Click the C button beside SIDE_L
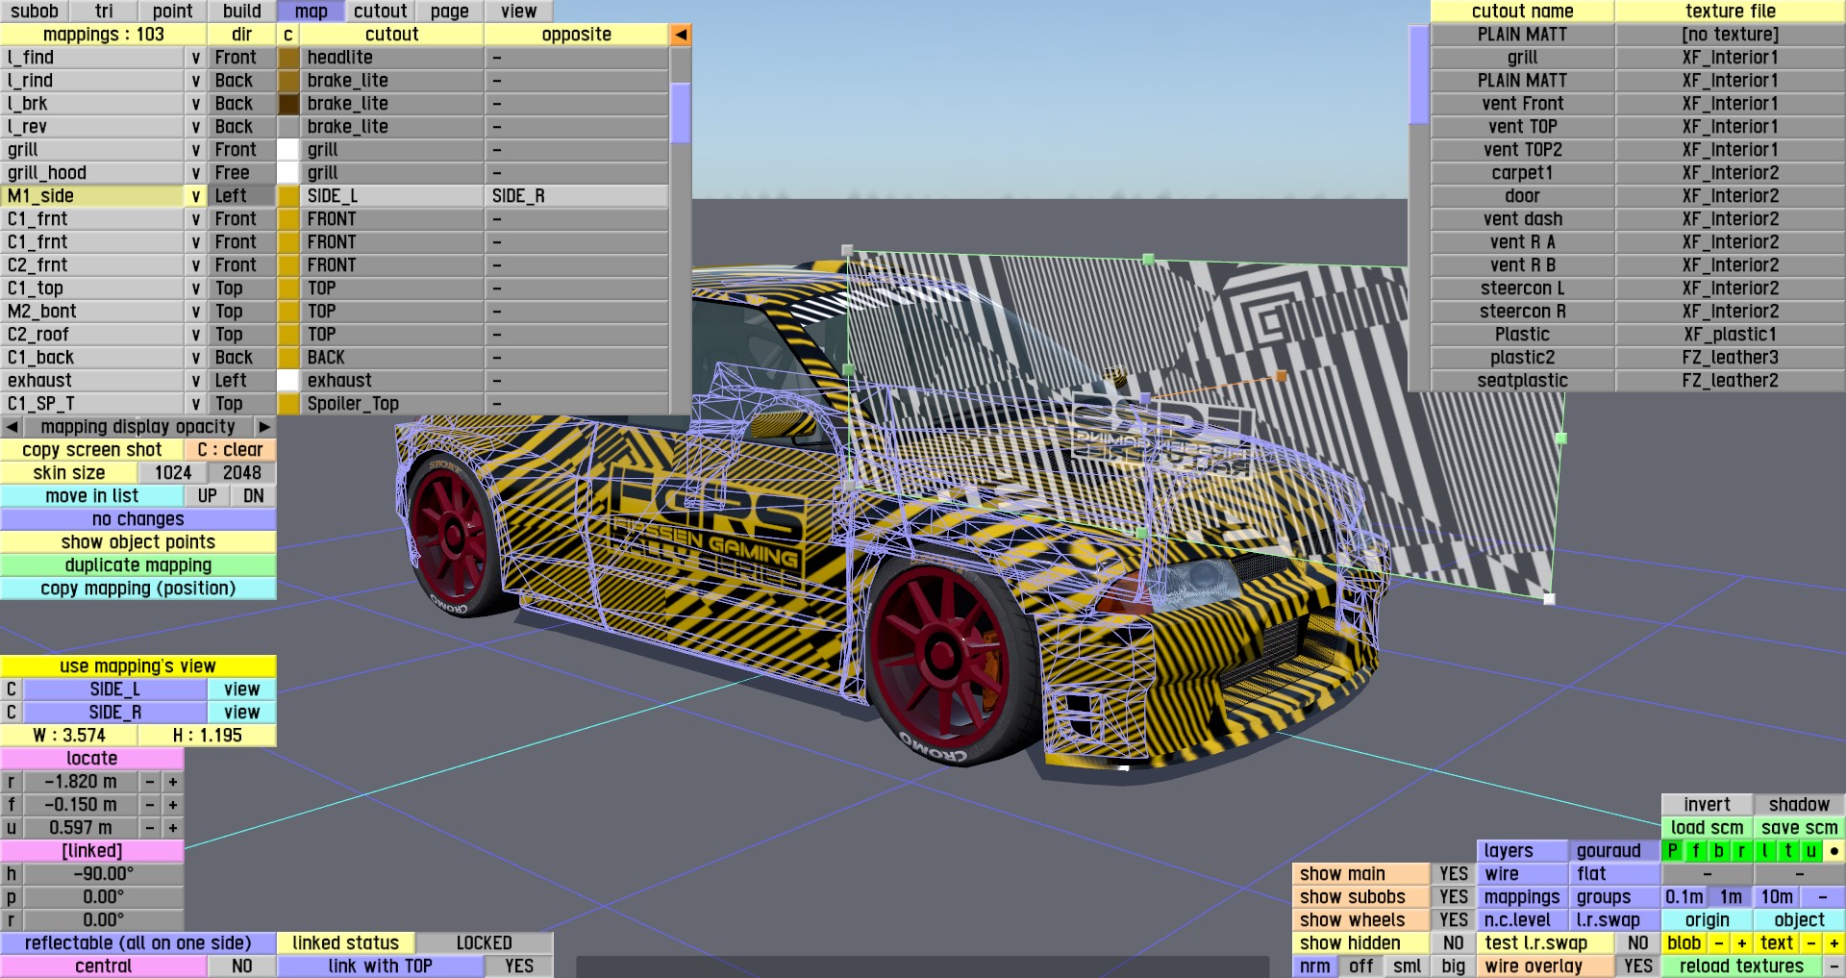Viewport: 1846px width, 978px height. tap(12, 690)
